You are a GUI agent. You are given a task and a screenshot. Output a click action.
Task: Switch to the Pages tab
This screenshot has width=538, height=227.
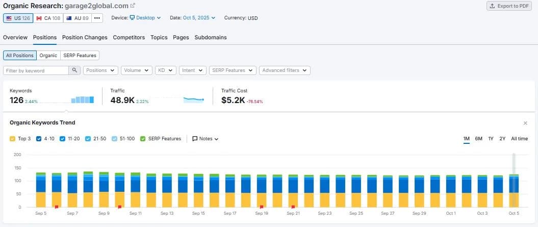181,37
